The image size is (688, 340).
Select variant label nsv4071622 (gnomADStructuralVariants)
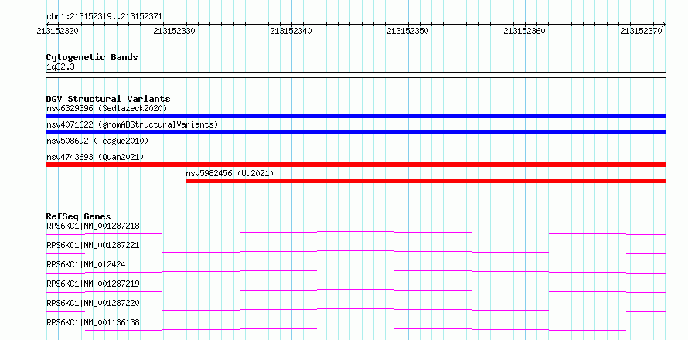click(132, 124)
